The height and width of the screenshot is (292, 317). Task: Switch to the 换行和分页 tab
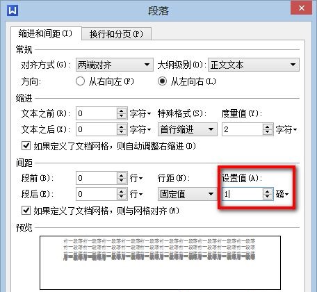pos(116,34)
